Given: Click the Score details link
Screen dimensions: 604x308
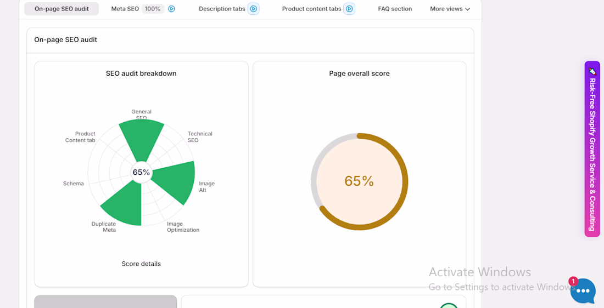Looking at the screenshot, I should point(141,264).
